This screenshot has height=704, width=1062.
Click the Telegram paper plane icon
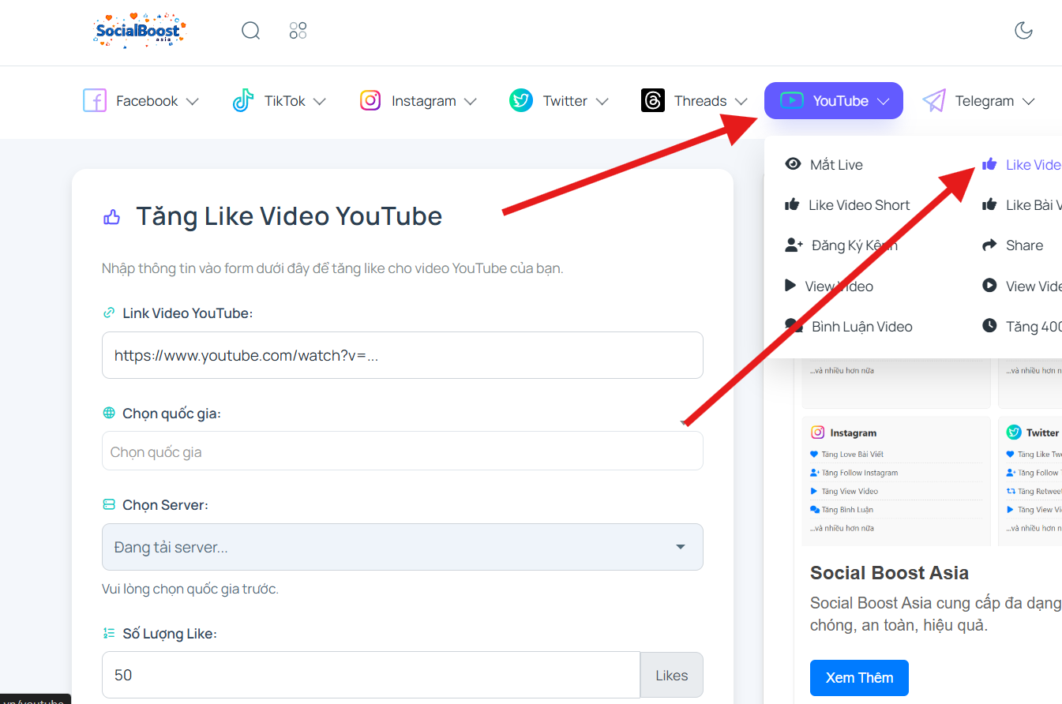click(x=933, y=101)
